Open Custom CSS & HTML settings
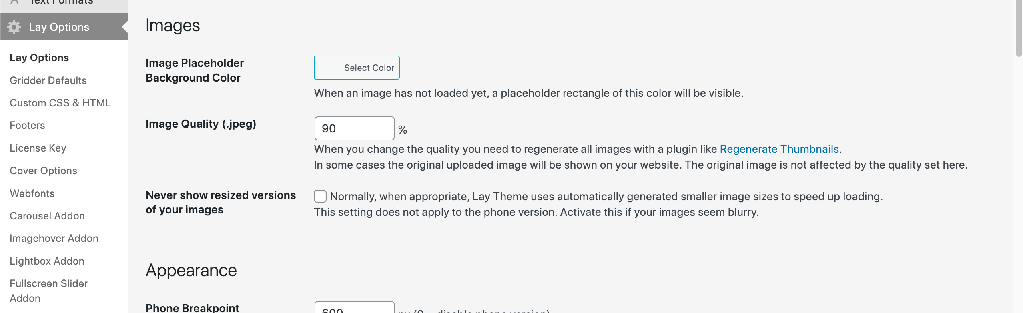 60,103
